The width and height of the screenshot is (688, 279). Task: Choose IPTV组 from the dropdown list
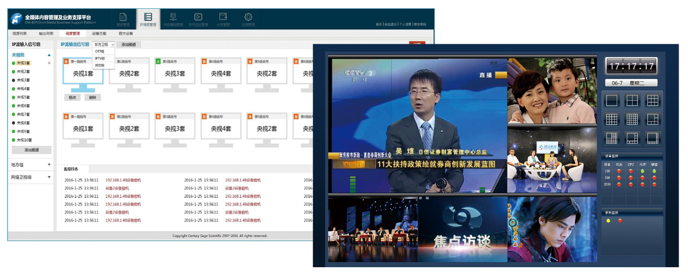[x=100, y=58]
